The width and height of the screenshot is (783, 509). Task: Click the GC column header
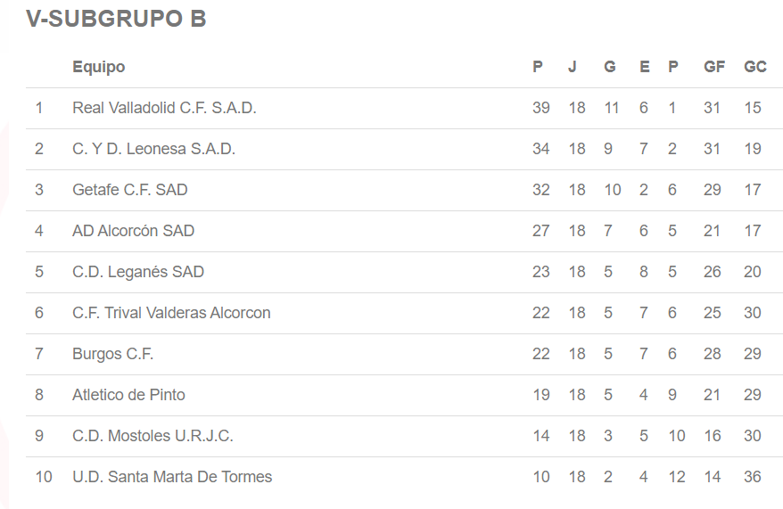754,67
